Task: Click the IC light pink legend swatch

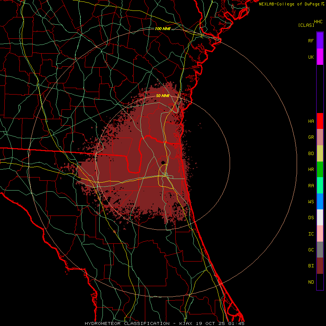Action: pyautogui.click(x=320, y=234)
